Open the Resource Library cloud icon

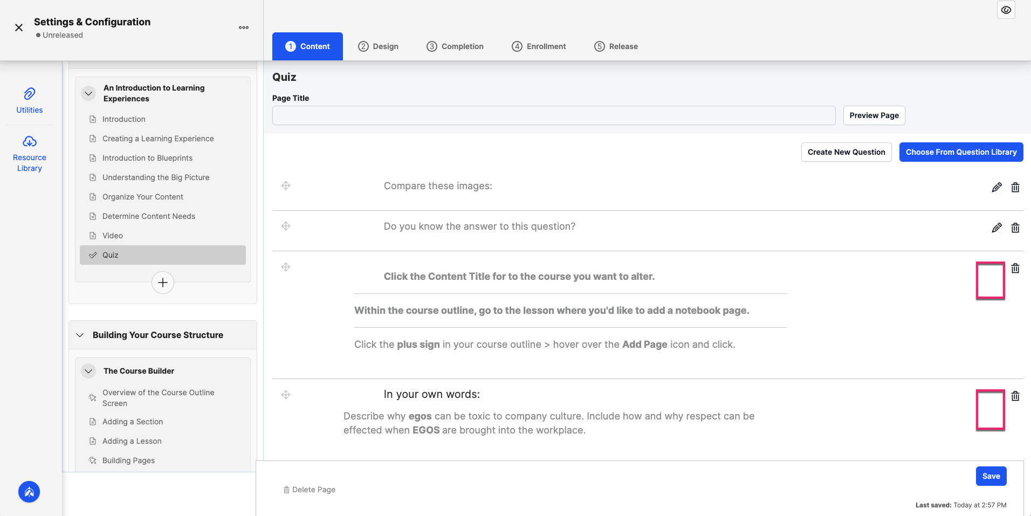coord(29,141)
